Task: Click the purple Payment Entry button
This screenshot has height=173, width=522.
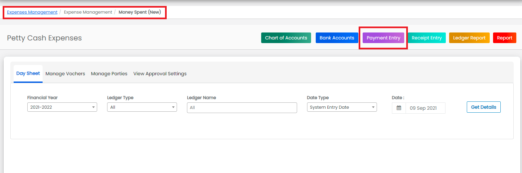Action: [x=383, y=38]
